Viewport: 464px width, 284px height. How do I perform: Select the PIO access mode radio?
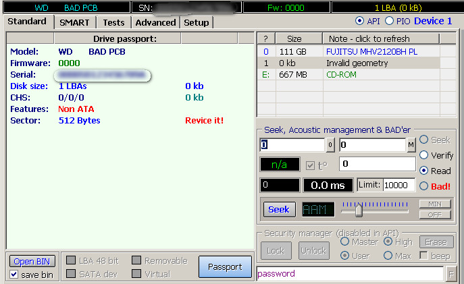(x=389, y=21)
